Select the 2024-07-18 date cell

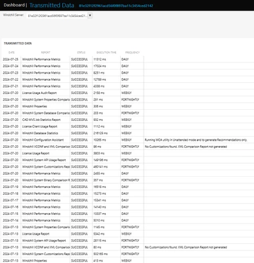point(11,193)
